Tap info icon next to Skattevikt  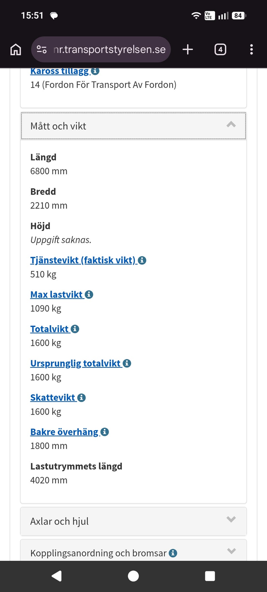(x=81, y=398)
